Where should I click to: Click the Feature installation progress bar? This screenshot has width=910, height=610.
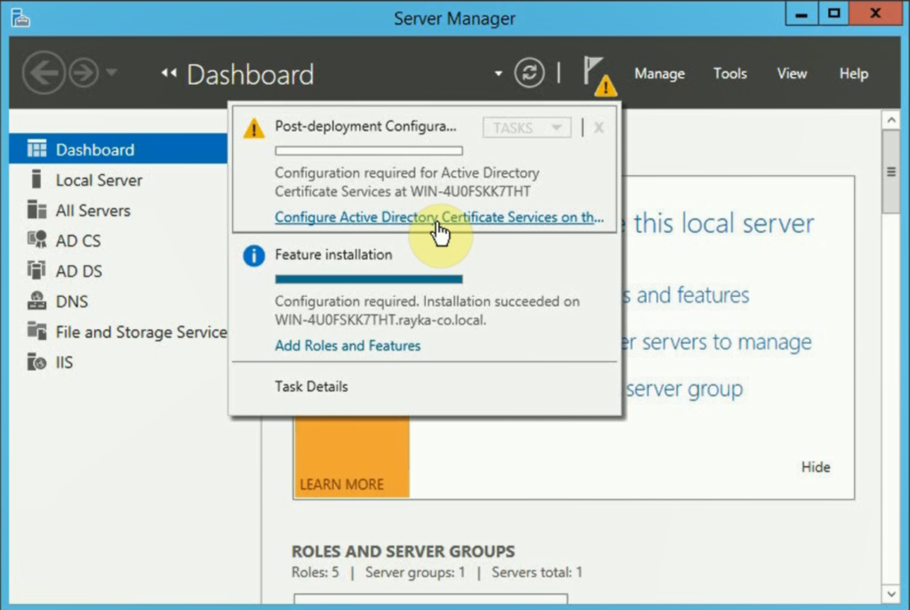pyautogui.click(x=369, y=279)
